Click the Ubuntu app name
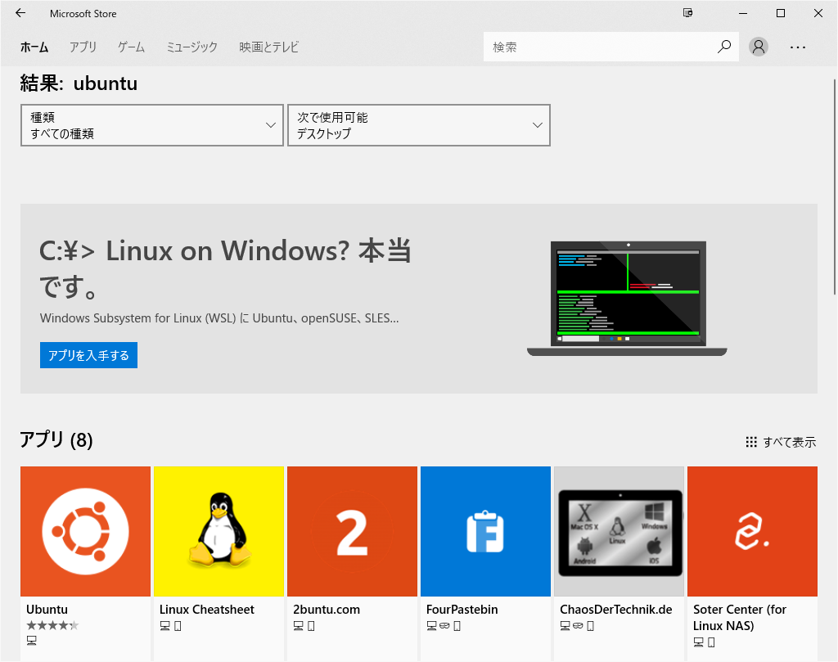The width and height of the screenshot is (838, 662). coord(47,609)
